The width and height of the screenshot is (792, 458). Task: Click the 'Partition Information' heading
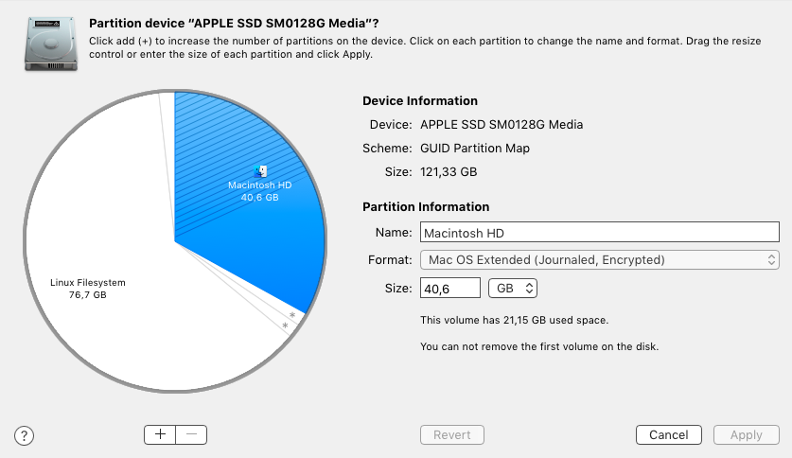point(426,206)
